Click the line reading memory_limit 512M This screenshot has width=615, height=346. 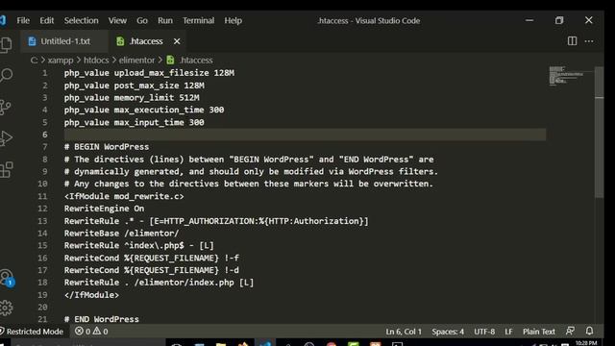pyautogui.click(x=132, y=97)
